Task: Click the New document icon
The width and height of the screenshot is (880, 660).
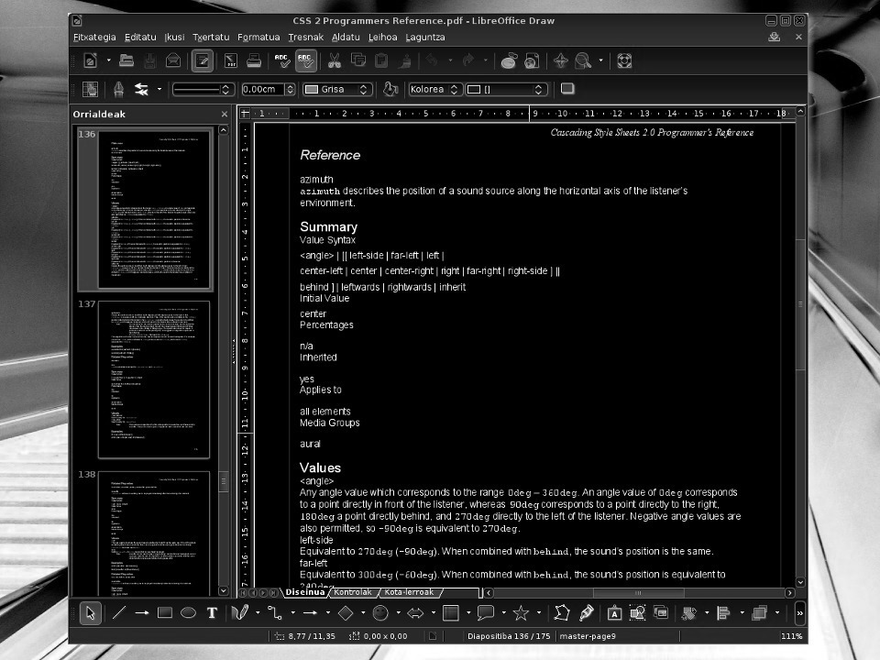Action: [91, 60]
